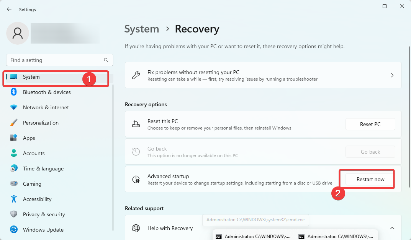Click the Help with Recovery globe icon
The height and width of the screenshot is (240, 411).
[x=136, y=228]
